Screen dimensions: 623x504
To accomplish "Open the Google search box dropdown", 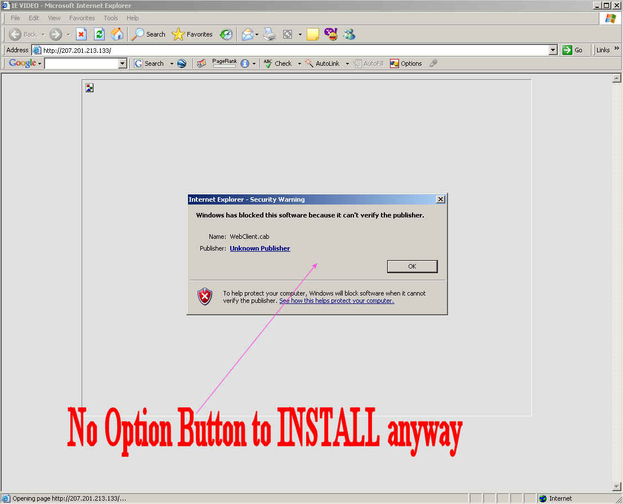I will click(x=122, y=63).
